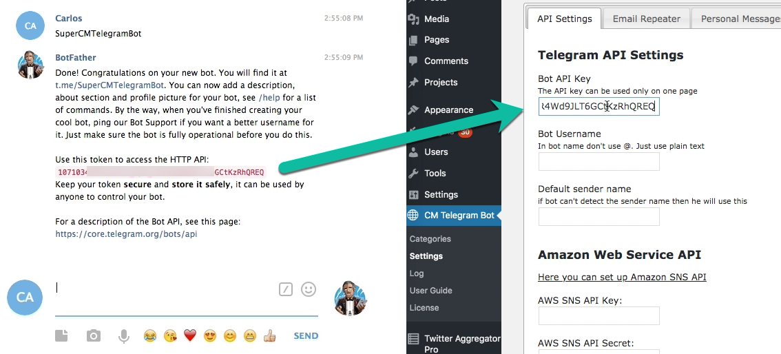Screen dimensions: 781x354
Task: Click the Settings sliders icon in sidebar
Action: click(x=413, y=195)
